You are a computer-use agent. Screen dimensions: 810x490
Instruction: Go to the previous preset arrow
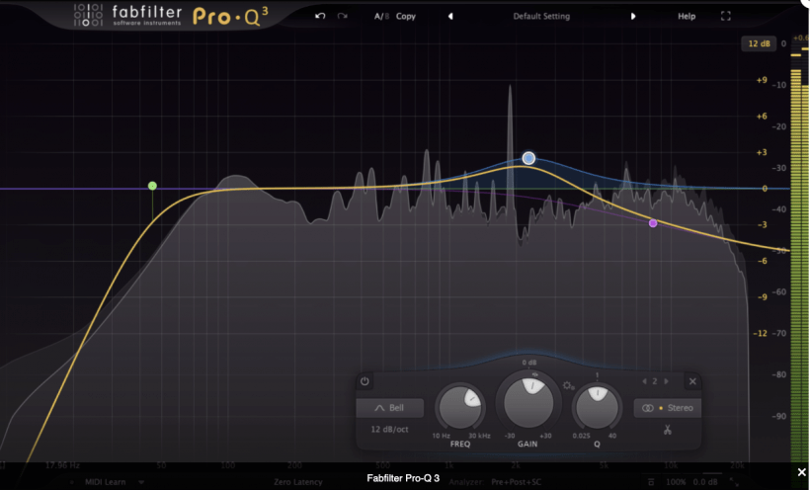(x=450, y=16)
